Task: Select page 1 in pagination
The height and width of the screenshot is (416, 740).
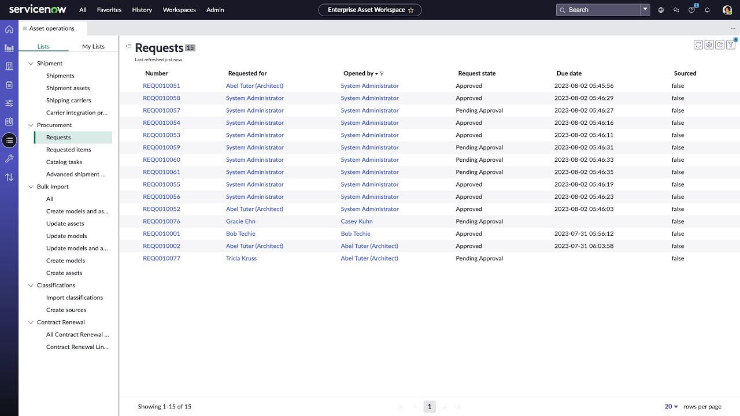Action: (x=430, y=407)
